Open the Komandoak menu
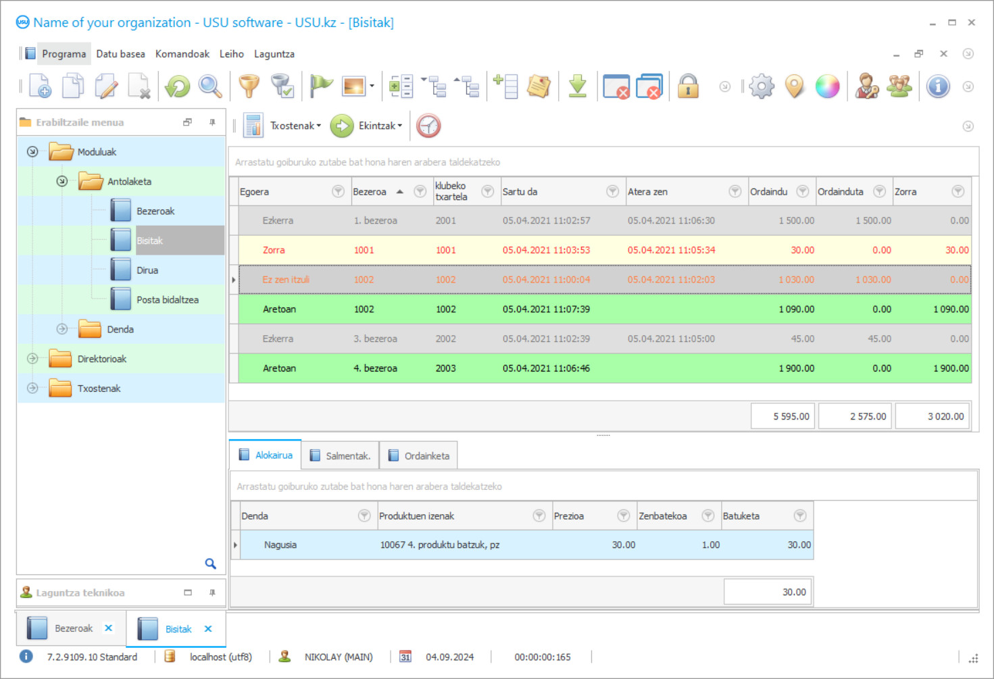Viewport: 994px width, 679px height. pyautogui.click(x=182, y=54)
